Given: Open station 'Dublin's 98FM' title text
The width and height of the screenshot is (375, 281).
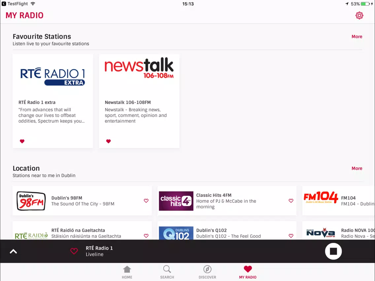Looking at the screenshot, I should click(x=67, y=198).
